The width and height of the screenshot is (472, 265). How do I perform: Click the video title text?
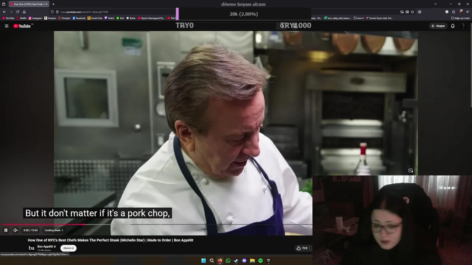(111, 240)
